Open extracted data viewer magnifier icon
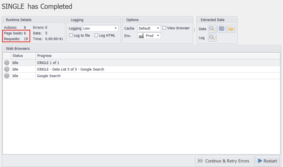 [212, 29]
